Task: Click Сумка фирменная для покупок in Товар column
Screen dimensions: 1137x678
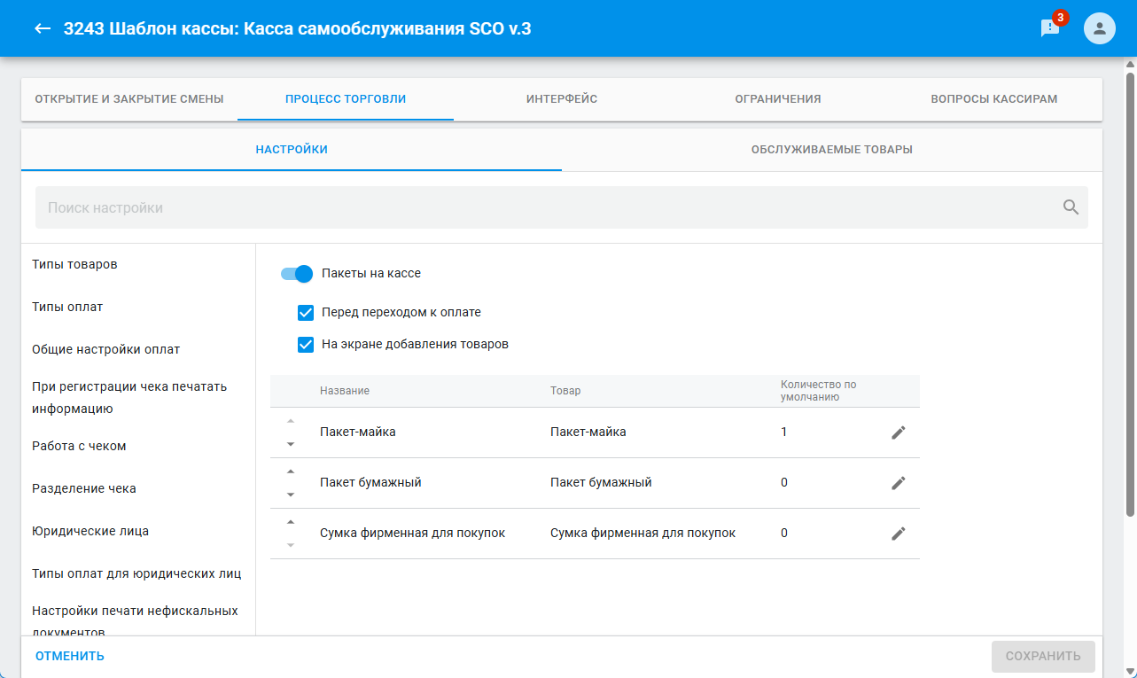Action: (642, 534)
